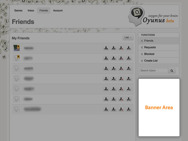Block the first friend in the list
Screen dimensions: 188x141
point(129,48)
